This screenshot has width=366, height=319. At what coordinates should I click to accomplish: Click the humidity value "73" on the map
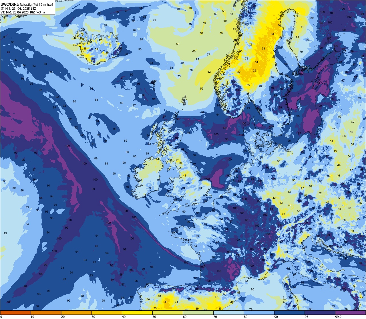coord(179,76)
